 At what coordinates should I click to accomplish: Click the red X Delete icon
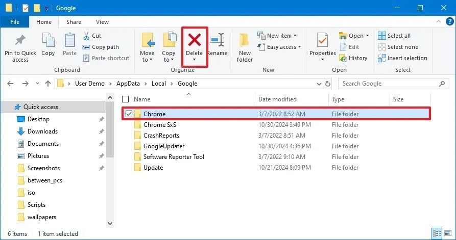(195, 40)
